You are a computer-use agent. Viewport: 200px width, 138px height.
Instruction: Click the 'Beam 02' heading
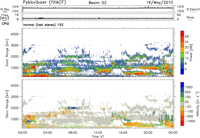tap(97, 3)
